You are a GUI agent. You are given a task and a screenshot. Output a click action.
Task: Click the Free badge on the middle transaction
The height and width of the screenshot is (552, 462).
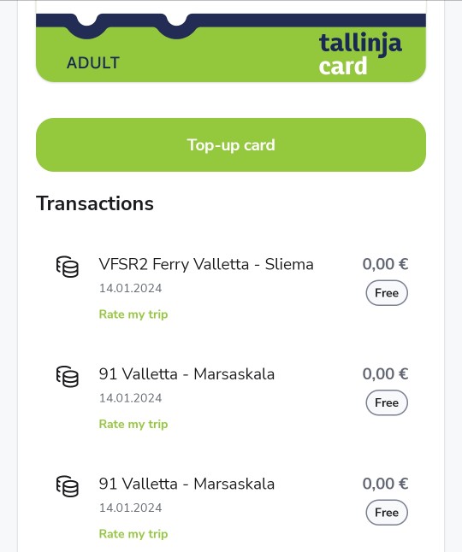(x=387, y=402)
